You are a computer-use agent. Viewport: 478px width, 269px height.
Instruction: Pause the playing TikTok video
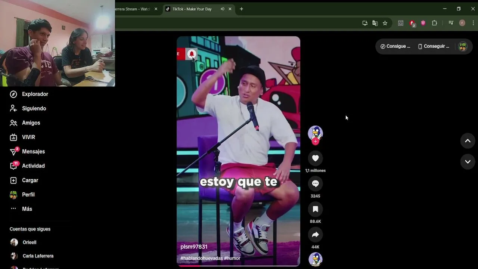(238, 151)
